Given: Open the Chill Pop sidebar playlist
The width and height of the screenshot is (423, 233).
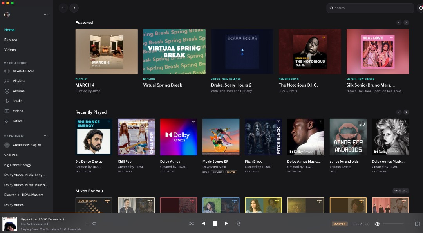Looking at the screenshot, I should click(x=11, y=155).
